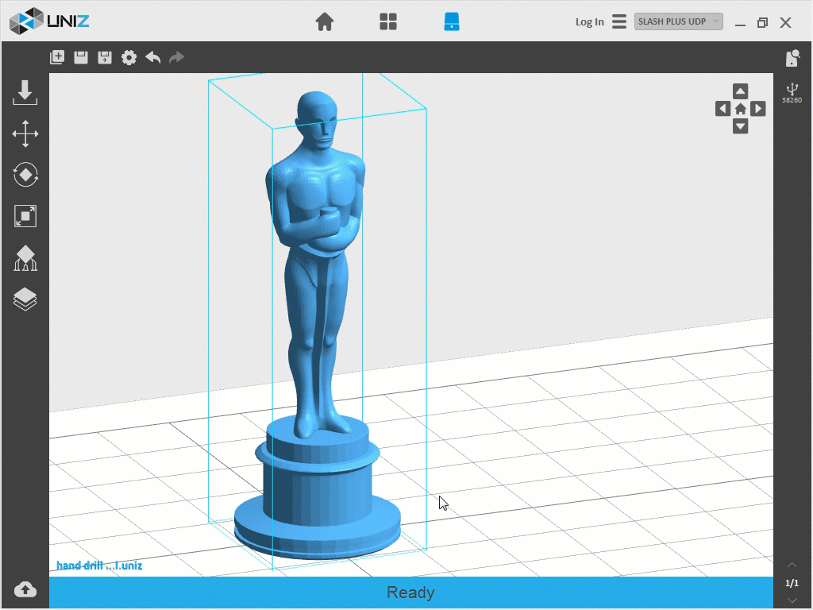Click the cloud upload icon
Screen dimensions: 813x610
point(25,589)
